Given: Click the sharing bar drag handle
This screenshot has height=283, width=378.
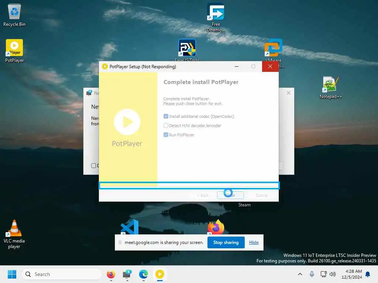Looking at the screenshot, I should point(120,242).
